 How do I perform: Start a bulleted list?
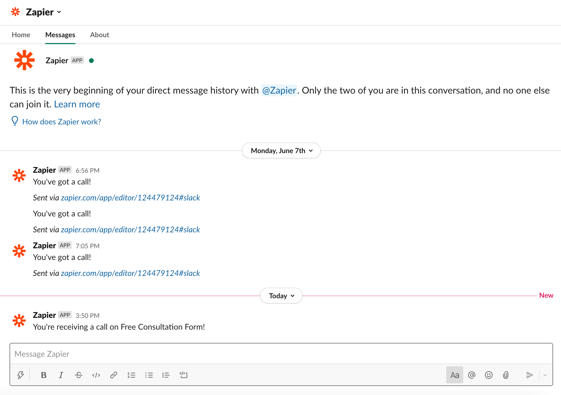tap(149, 375)
